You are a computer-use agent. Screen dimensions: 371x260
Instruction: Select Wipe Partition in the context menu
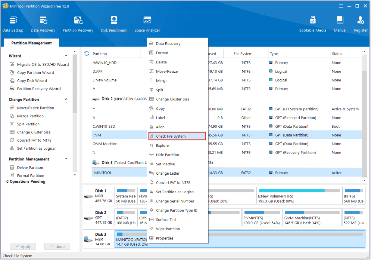coord(177,229)
